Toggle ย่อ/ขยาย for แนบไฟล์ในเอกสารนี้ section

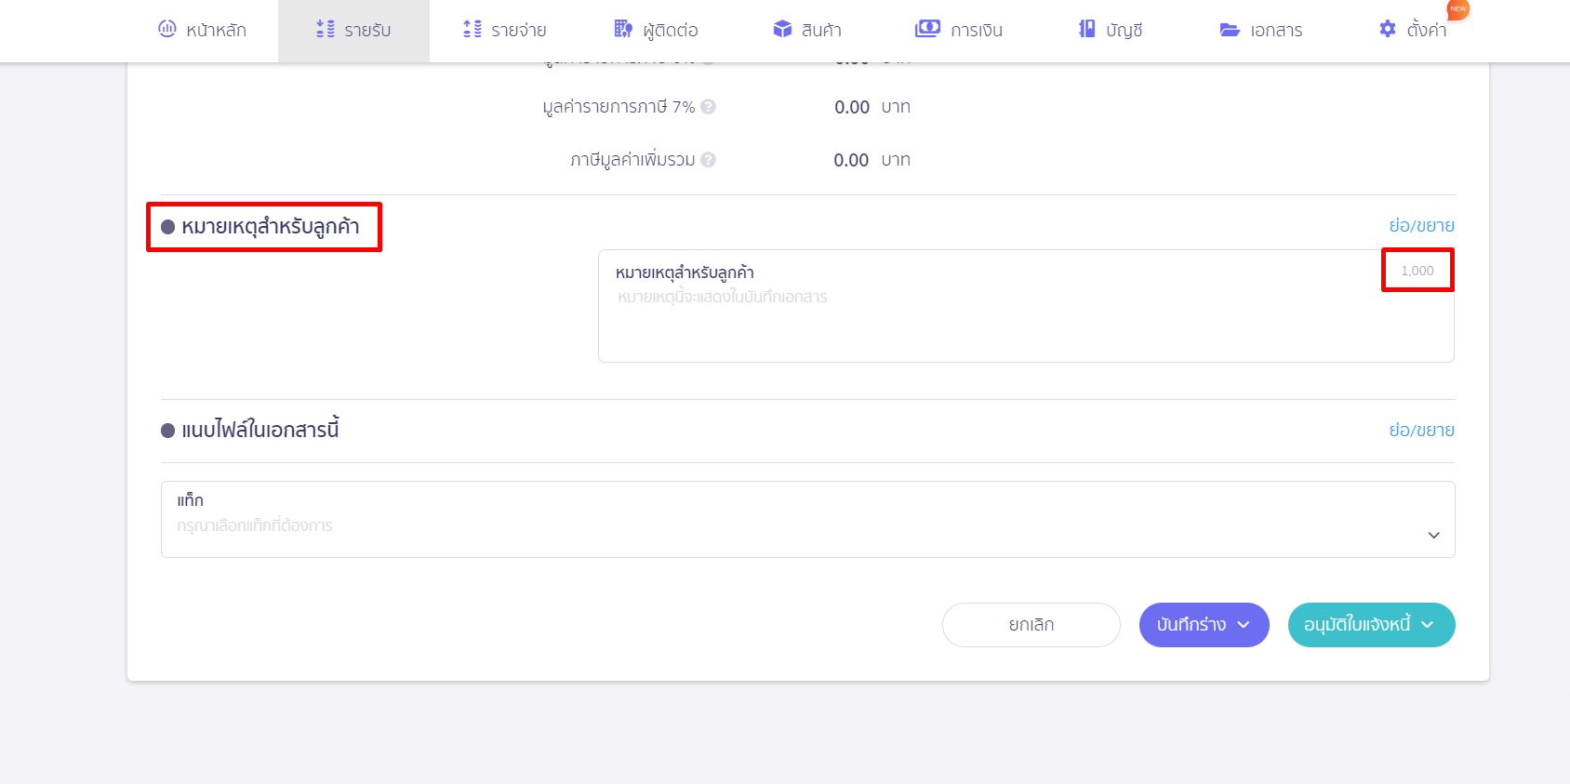pyautogui.click(x=1421, y=431)
